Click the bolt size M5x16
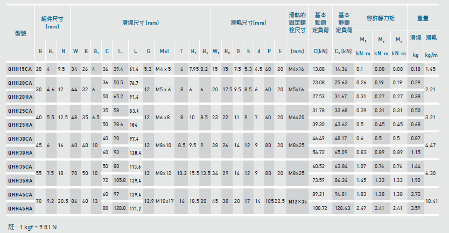 tap(296, 89)
